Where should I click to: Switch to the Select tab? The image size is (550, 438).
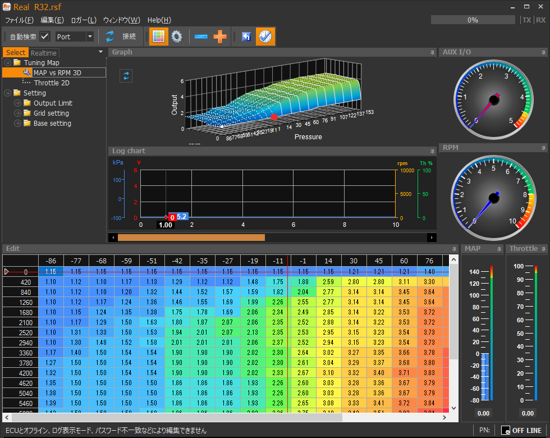click(16, 53)
